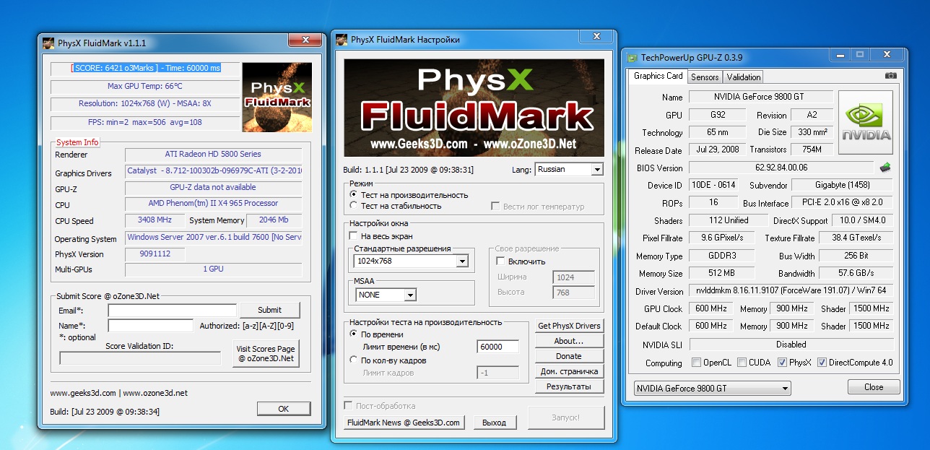Screen dimensions: 930x450
Task: Click the PhysX FluidMark results window icon
Action: pos(48,43)
